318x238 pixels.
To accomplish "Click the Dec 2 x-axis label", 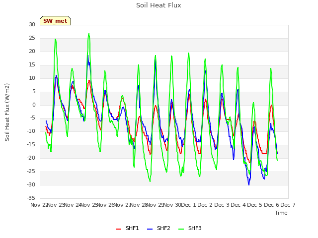I will tap(205, 205).
